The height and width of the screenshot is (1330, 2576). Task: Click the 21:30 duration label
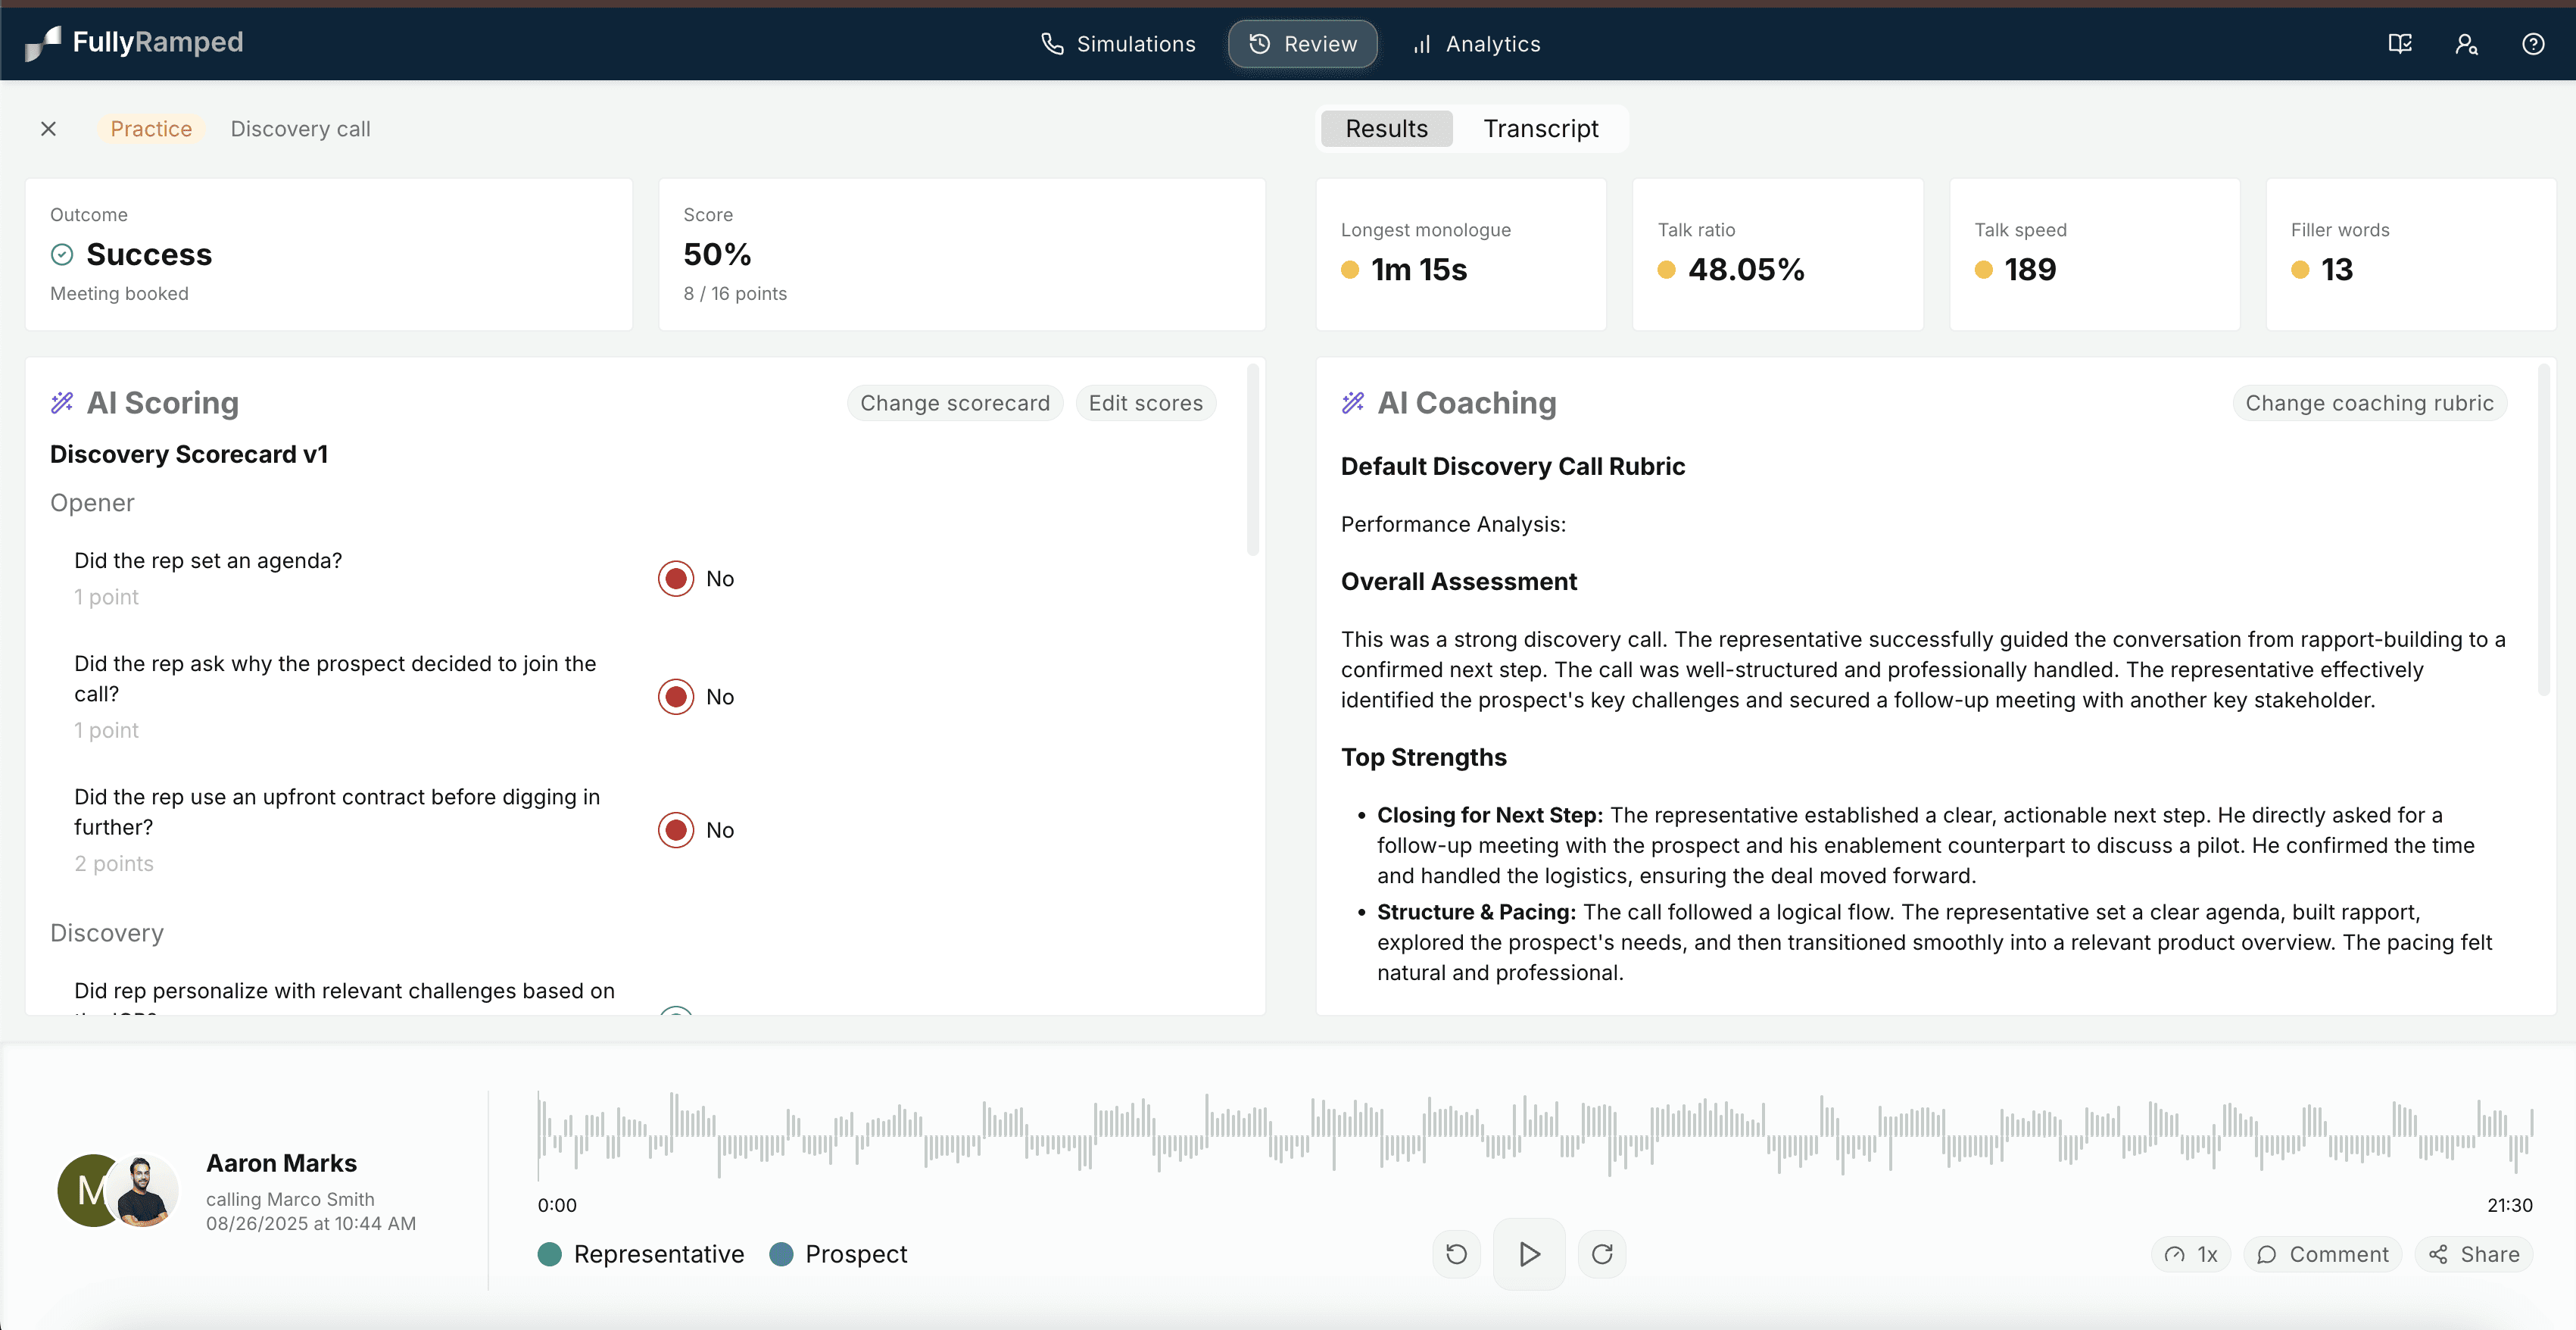2510,1206
